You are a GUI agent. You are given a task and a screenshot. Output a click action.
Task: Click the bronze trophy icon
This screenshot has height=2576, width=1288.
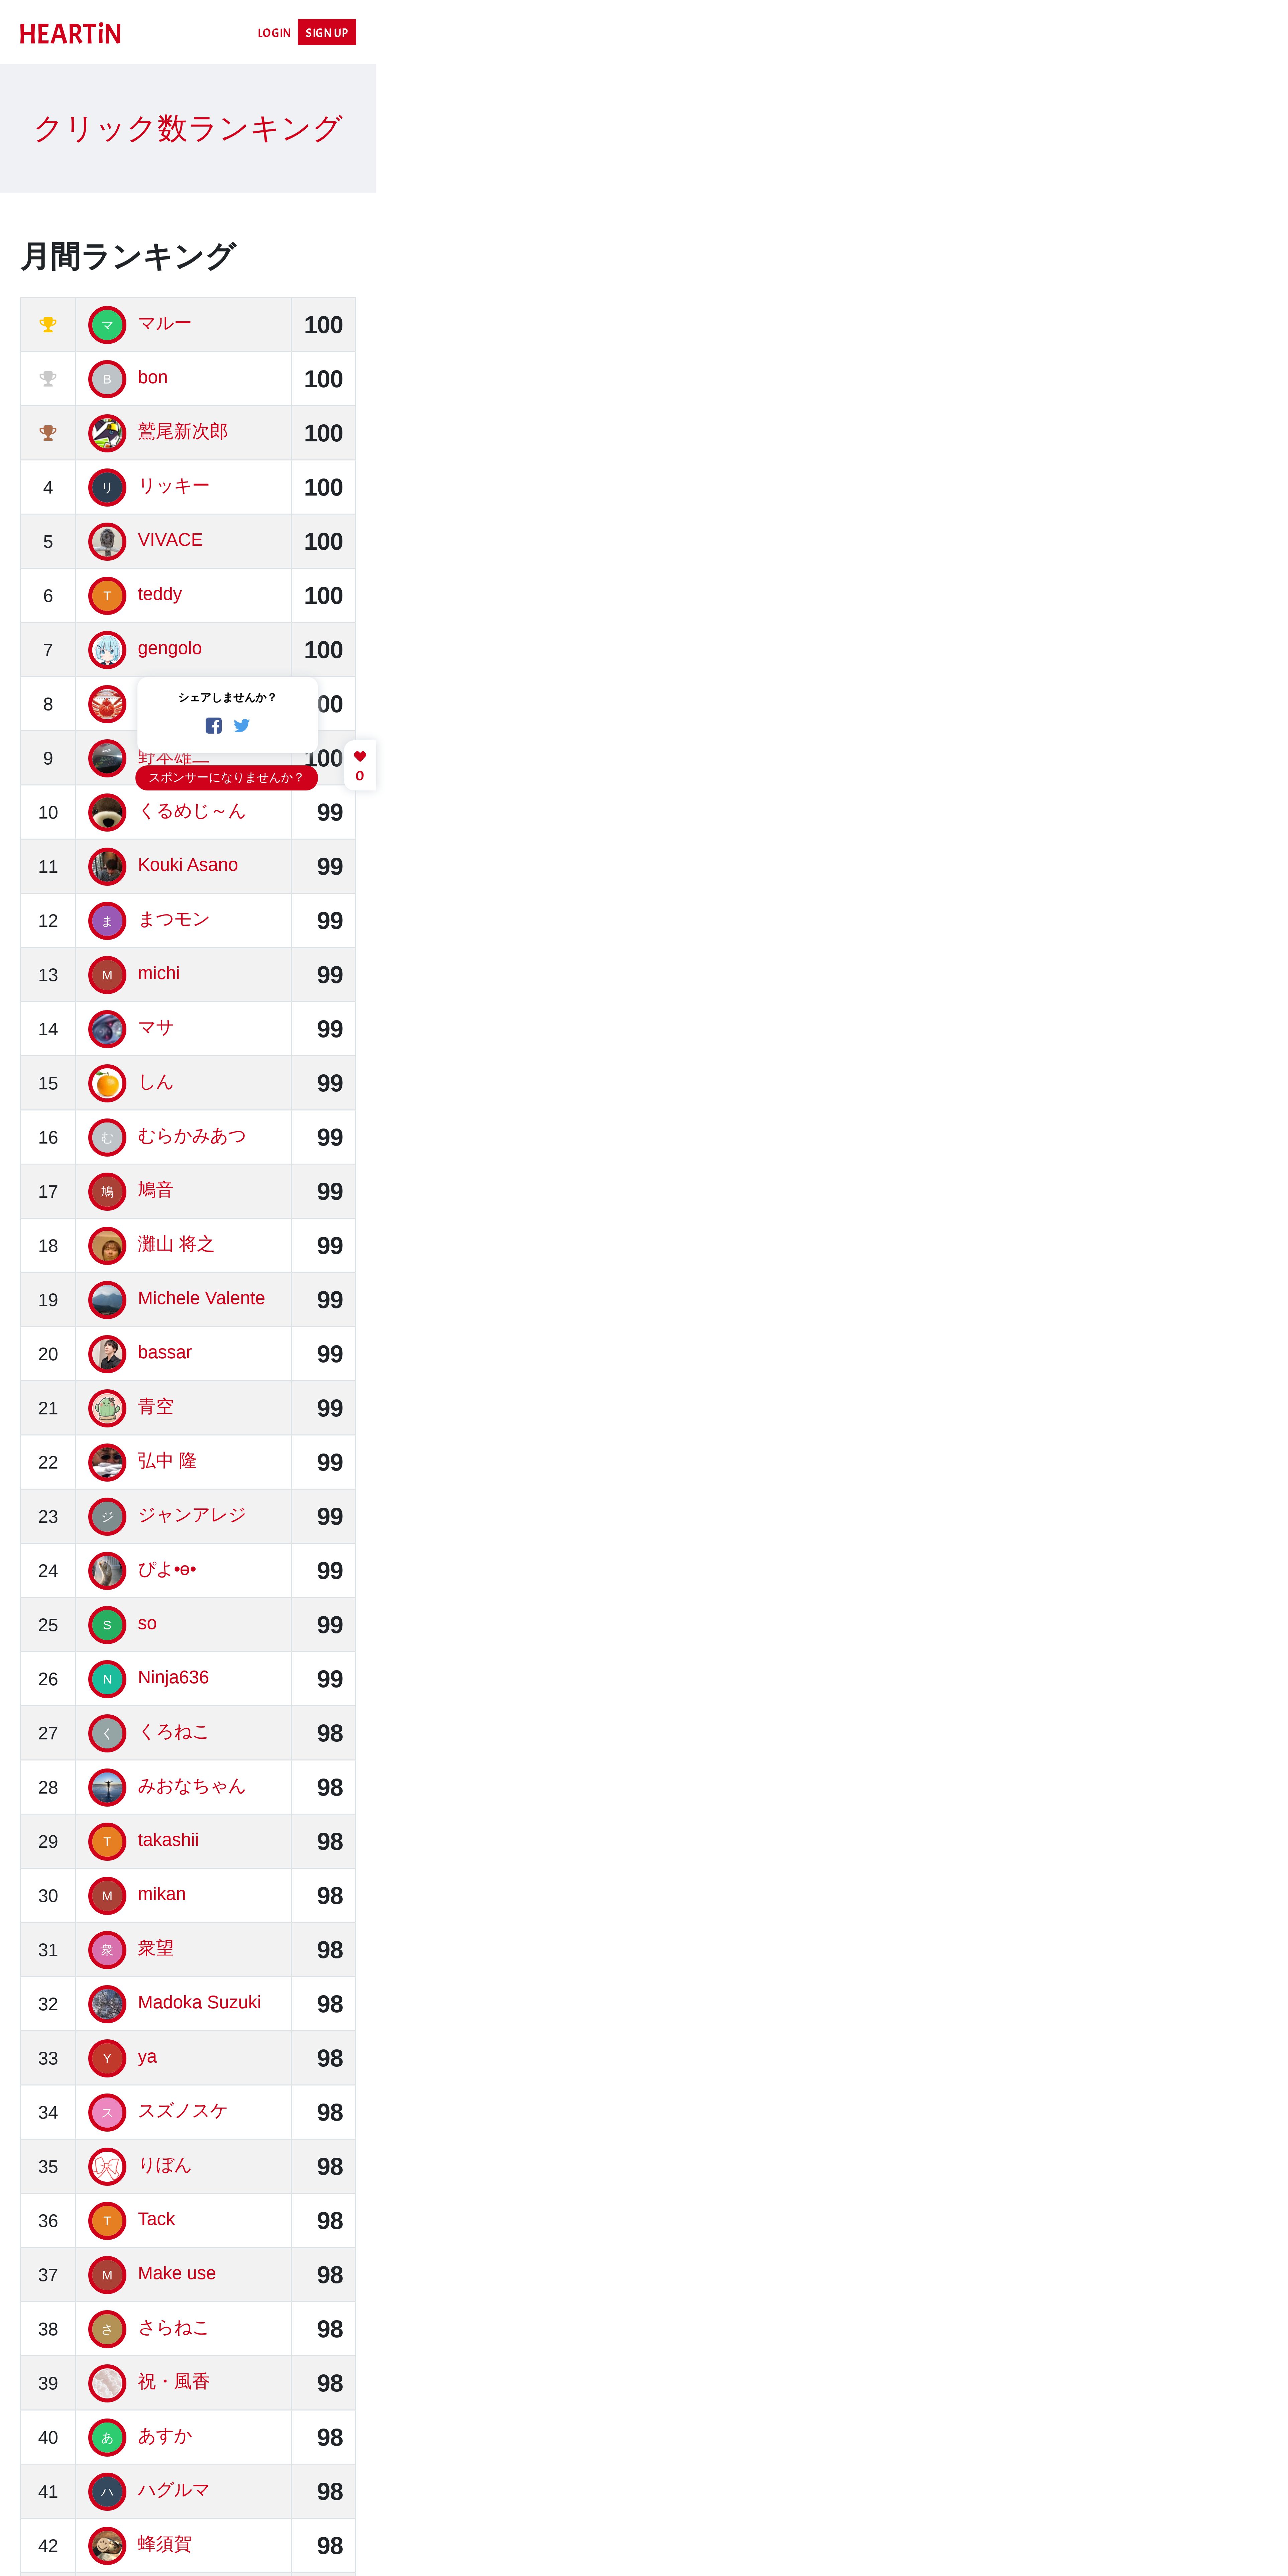[x=48, y=432]
